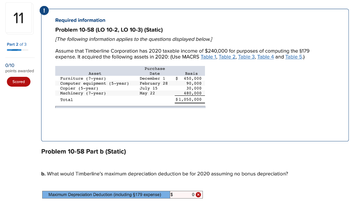Click the 'February 28' purchase date cell
The image size is (360, 214).
point(154,83)
